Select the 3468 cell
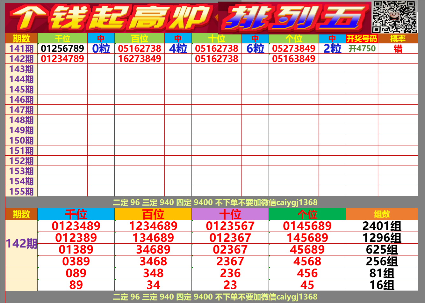This screenshot has height=303, width=425. pos(153,262)
